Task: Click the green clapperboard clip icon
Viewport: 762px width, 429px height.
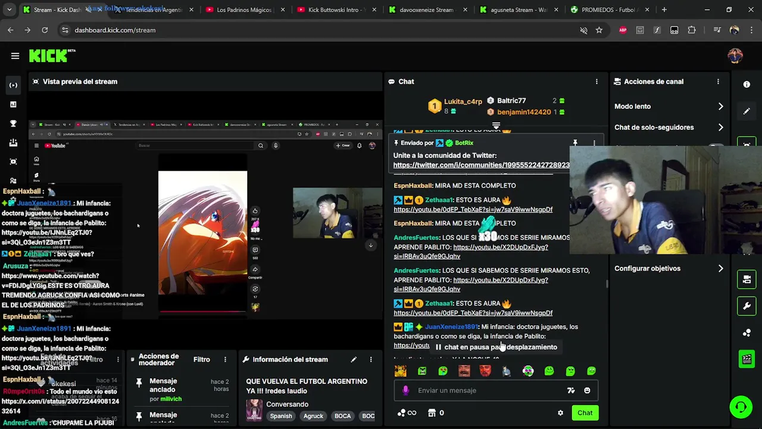Action: coord(747,359)
